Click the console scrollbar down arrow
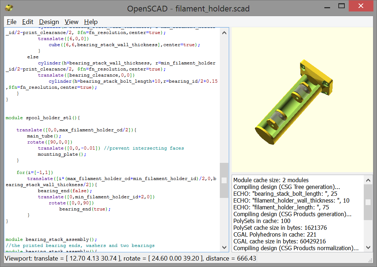The image size is (377, 267). pyautogui.click(x=368, y=248)
